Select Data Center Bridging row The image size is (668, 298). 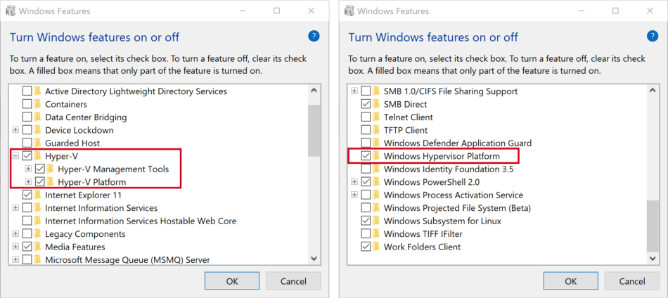coord(86,117)
